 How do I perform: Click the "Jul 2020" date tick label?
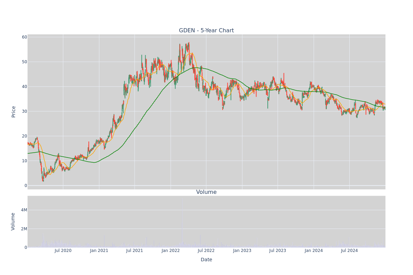63,251
